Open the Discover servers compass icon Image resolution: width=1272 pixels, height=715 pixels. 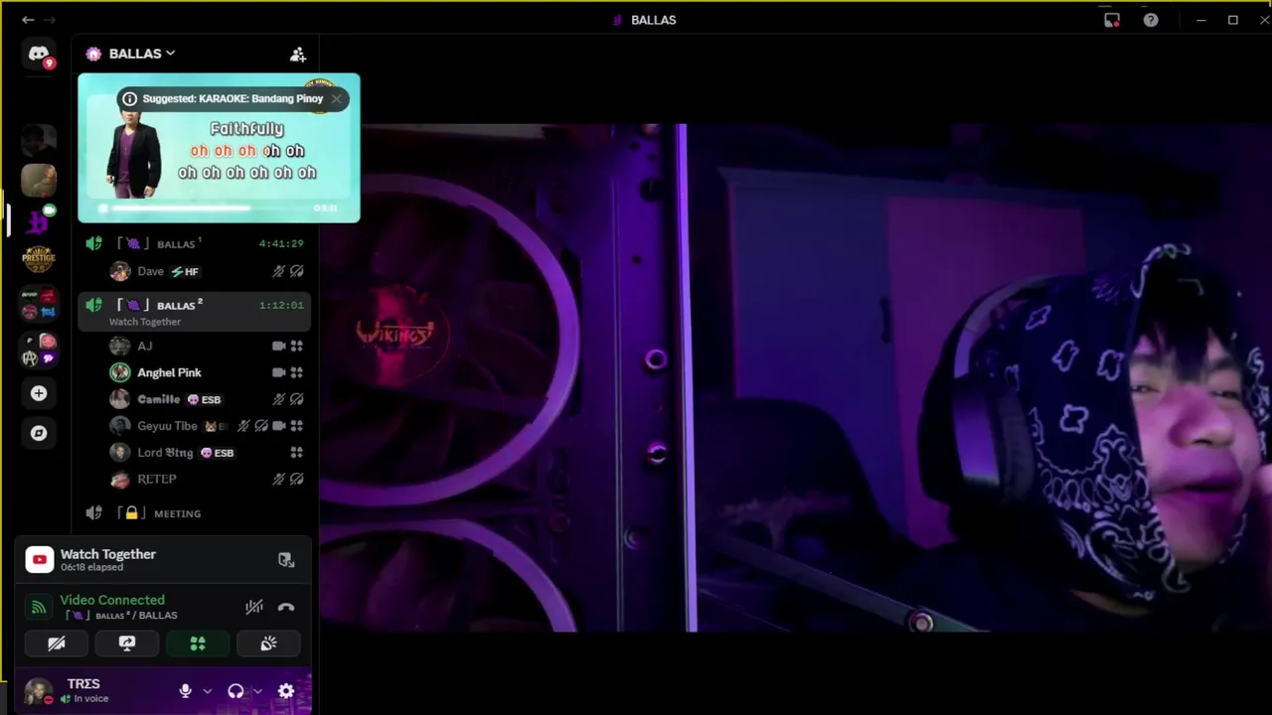click(39, 433)
